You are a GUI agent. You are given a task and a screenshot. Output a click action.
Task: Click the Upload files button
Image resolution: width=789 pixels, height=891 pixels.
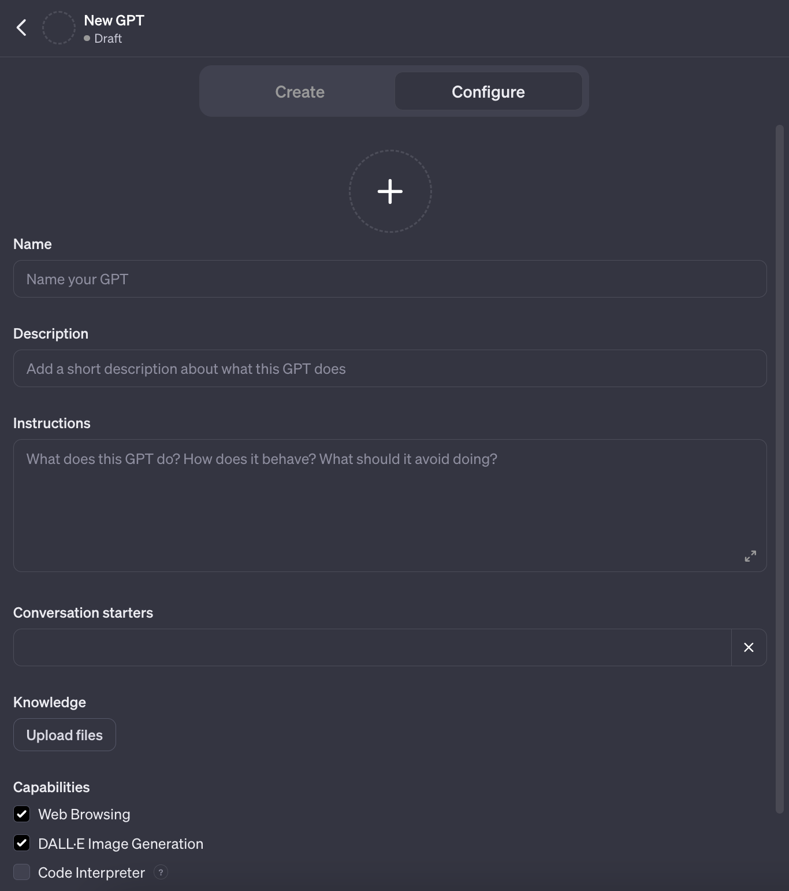tap(64, 734)
